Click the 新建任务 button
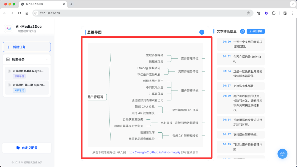The width and height of the screenshot is (297, 167). tap(27, 47)
